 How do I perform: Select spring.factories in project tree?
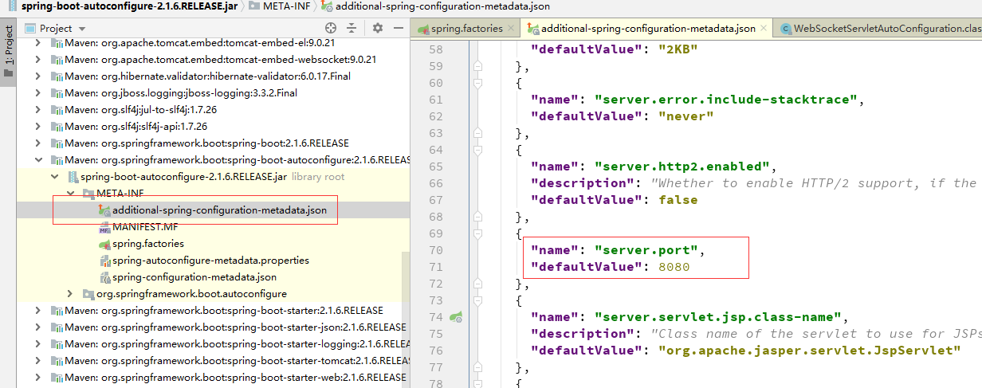tap(148, 244)
